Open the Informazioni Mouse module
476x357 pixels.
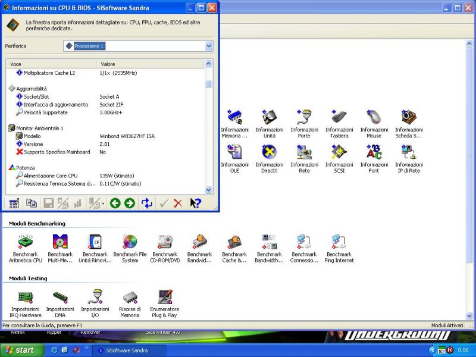(x=374, y=124)
